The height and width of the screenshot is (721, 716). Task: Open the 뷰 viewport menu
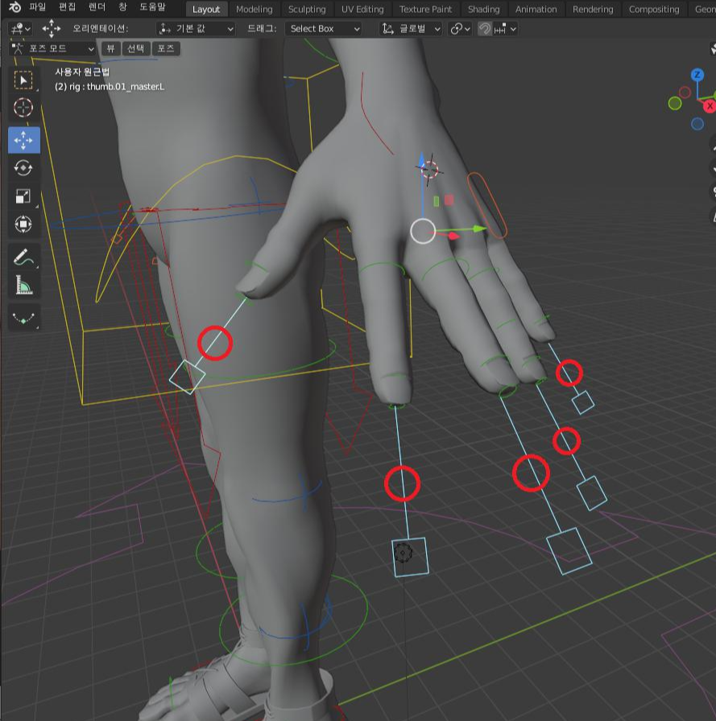110,48
